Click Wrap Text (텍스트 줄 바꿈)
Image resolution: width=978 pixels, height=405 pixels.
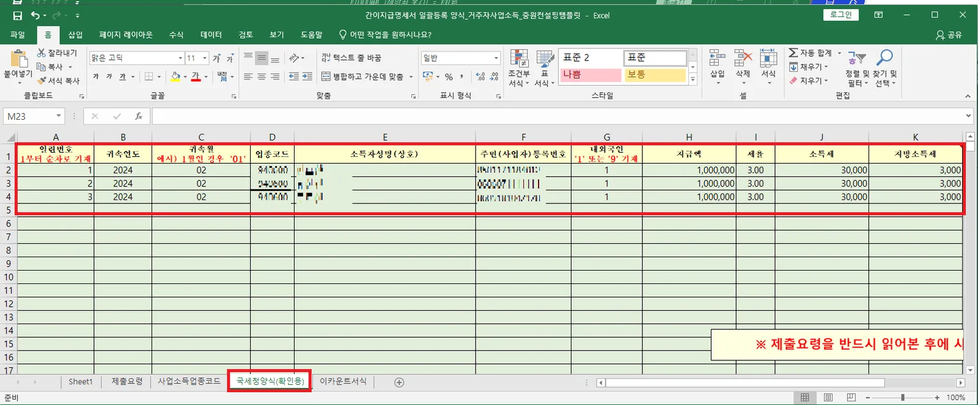(351, 58)
